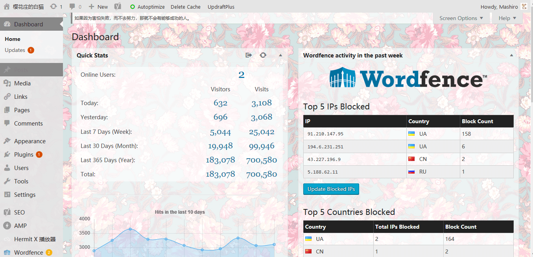Click IP address 5.188.62.11

[x=323, y=172]
